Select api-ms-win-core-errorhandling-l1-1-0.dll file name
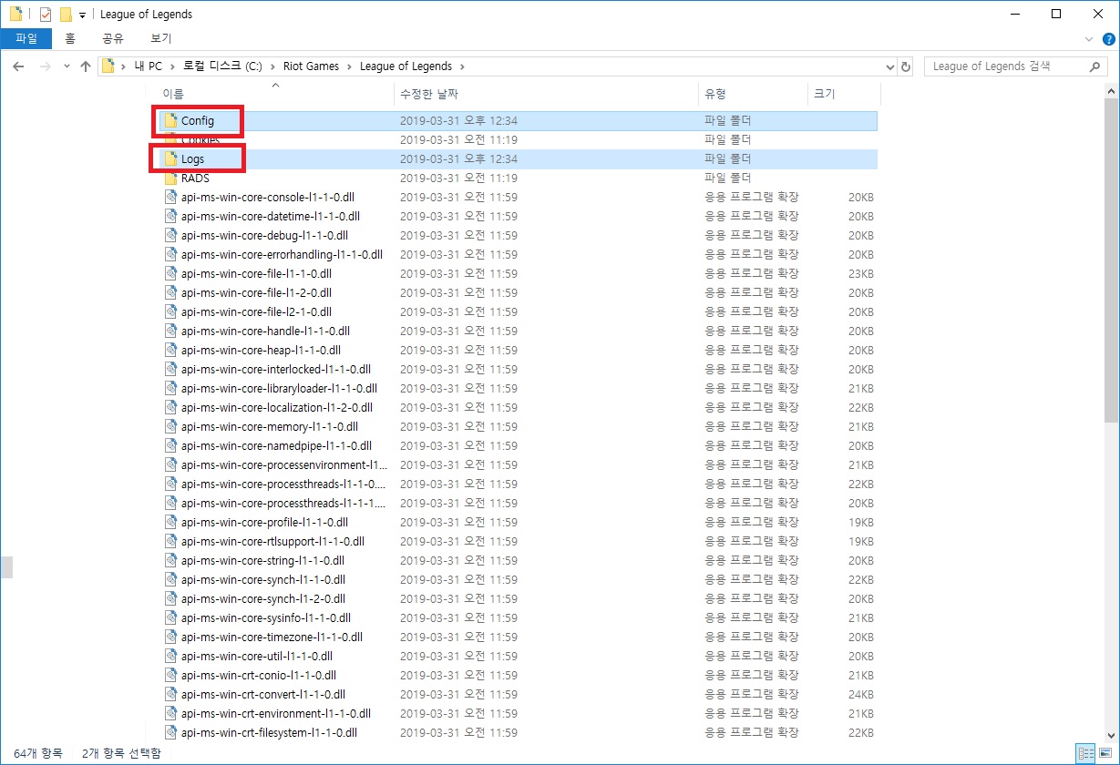The height and width of the screenshot is (765, 1120). point(282,255)
